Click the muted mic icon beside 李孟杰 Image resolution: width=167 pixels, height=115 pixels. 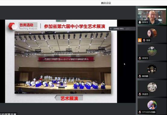point(140,94)
